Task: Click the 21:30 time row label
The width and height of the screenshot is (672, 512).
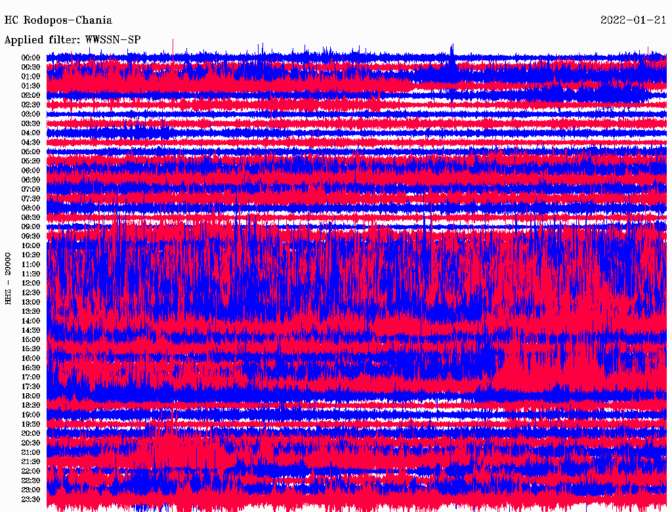Action: click(31, 461)
